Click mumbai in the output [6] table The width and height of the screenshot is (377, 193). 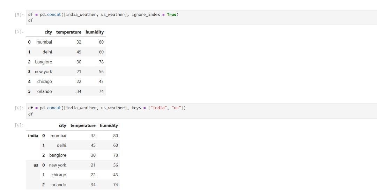58,136
